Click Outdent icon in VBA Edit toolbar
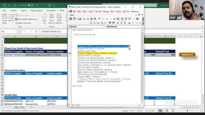Viewport: 205px width, 115px height. pos(113,23)
